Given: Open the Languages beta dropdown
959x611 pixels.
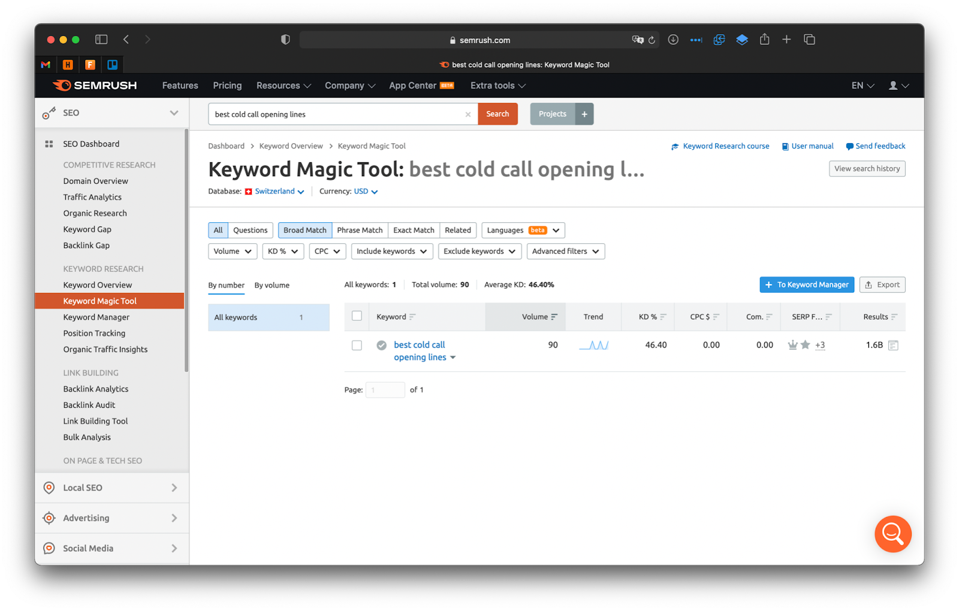Looking at the screenshot, I should point(523,230).
